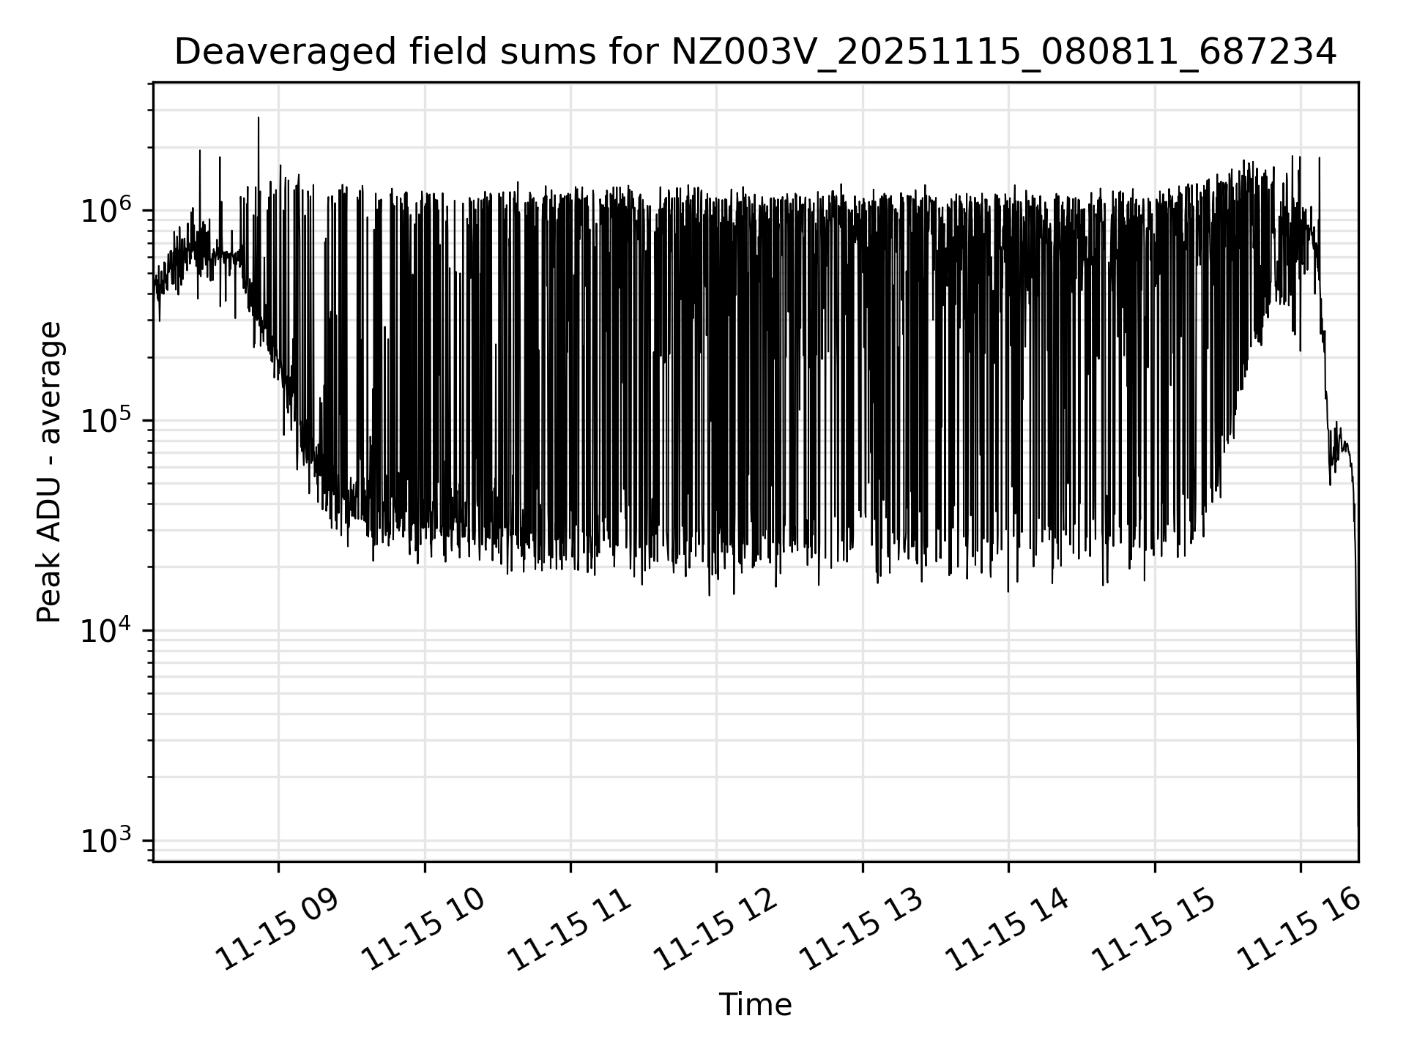Click the '11-15 12' x-axis tick label
The height and width of the screenshot is (1054, 1406).
point(715,930)
